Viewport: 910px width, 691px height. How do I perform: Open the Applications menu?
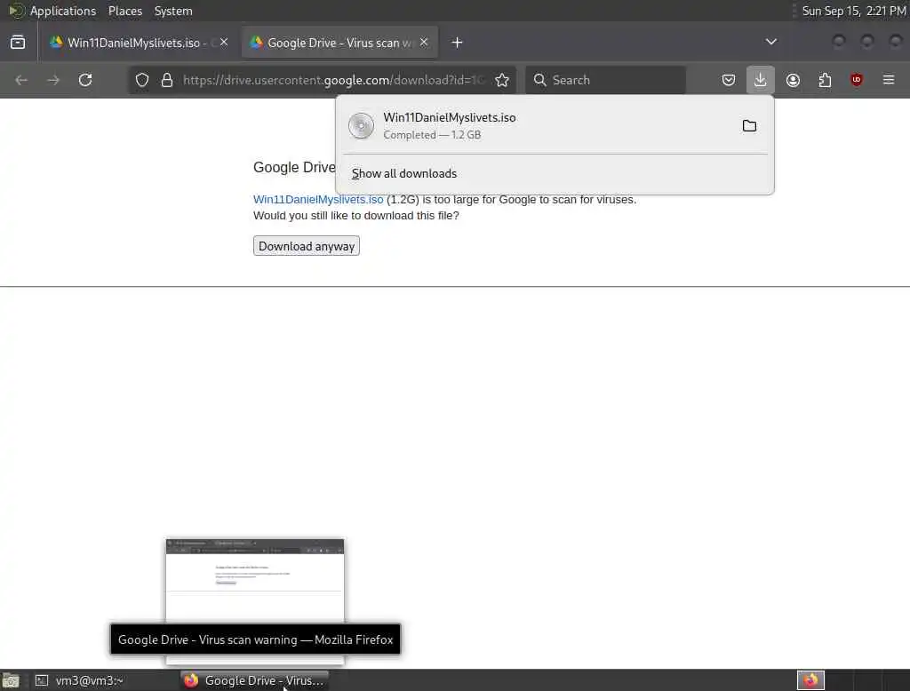(63, 11)
